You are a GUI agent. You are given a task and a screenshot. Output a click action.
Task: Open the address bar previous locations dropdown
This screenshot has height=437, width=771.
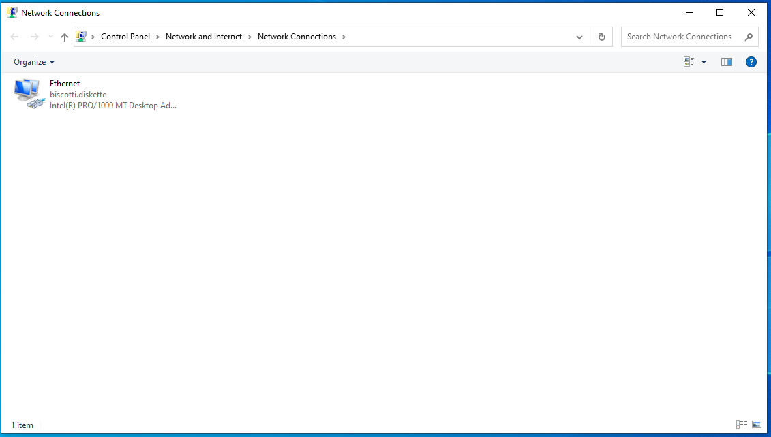[x=579, y=37]
